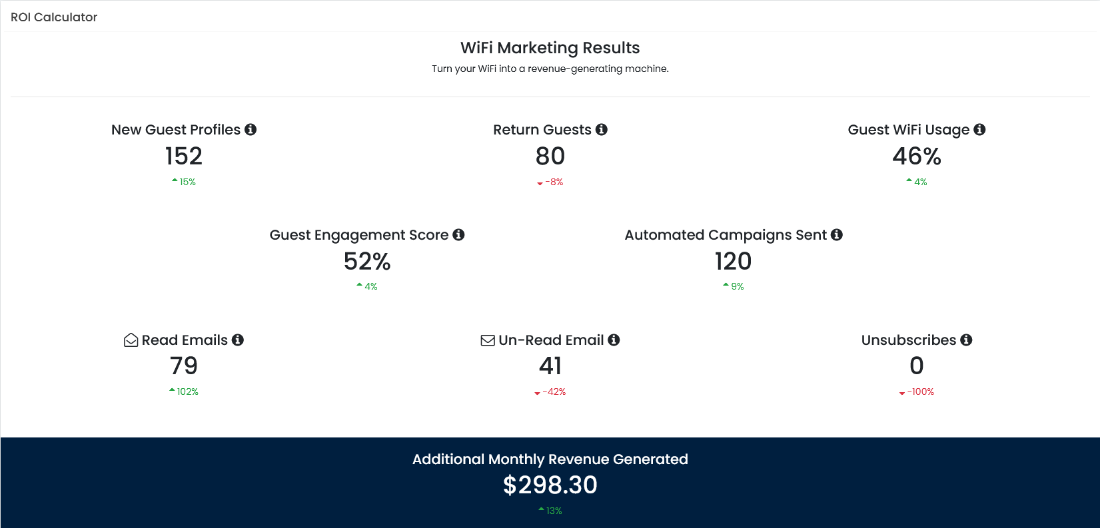Click the 102% Read Emails change indicator
The height and width of the screenshot is (528, 1100).
(x=184, y=392)
